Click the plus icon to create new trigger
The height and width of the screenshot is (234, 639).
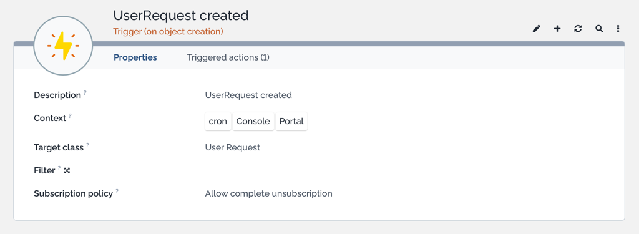point(557,29)
